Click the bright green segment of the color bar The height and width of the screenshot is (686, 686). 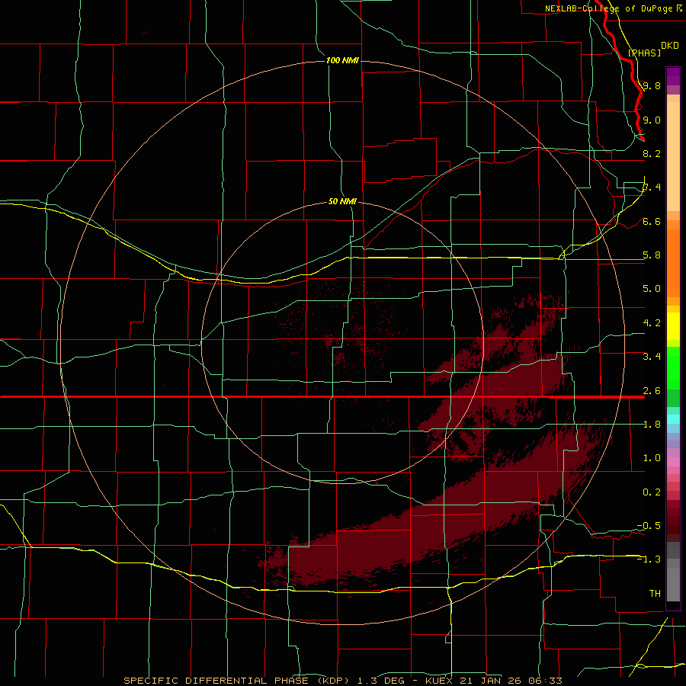(673, 368)
